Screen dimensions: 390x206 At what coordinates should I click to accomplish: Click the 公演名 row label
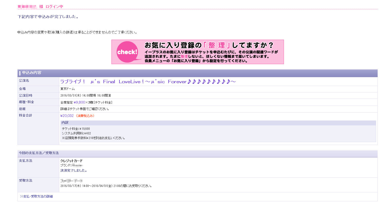click(x=24, y=81)
